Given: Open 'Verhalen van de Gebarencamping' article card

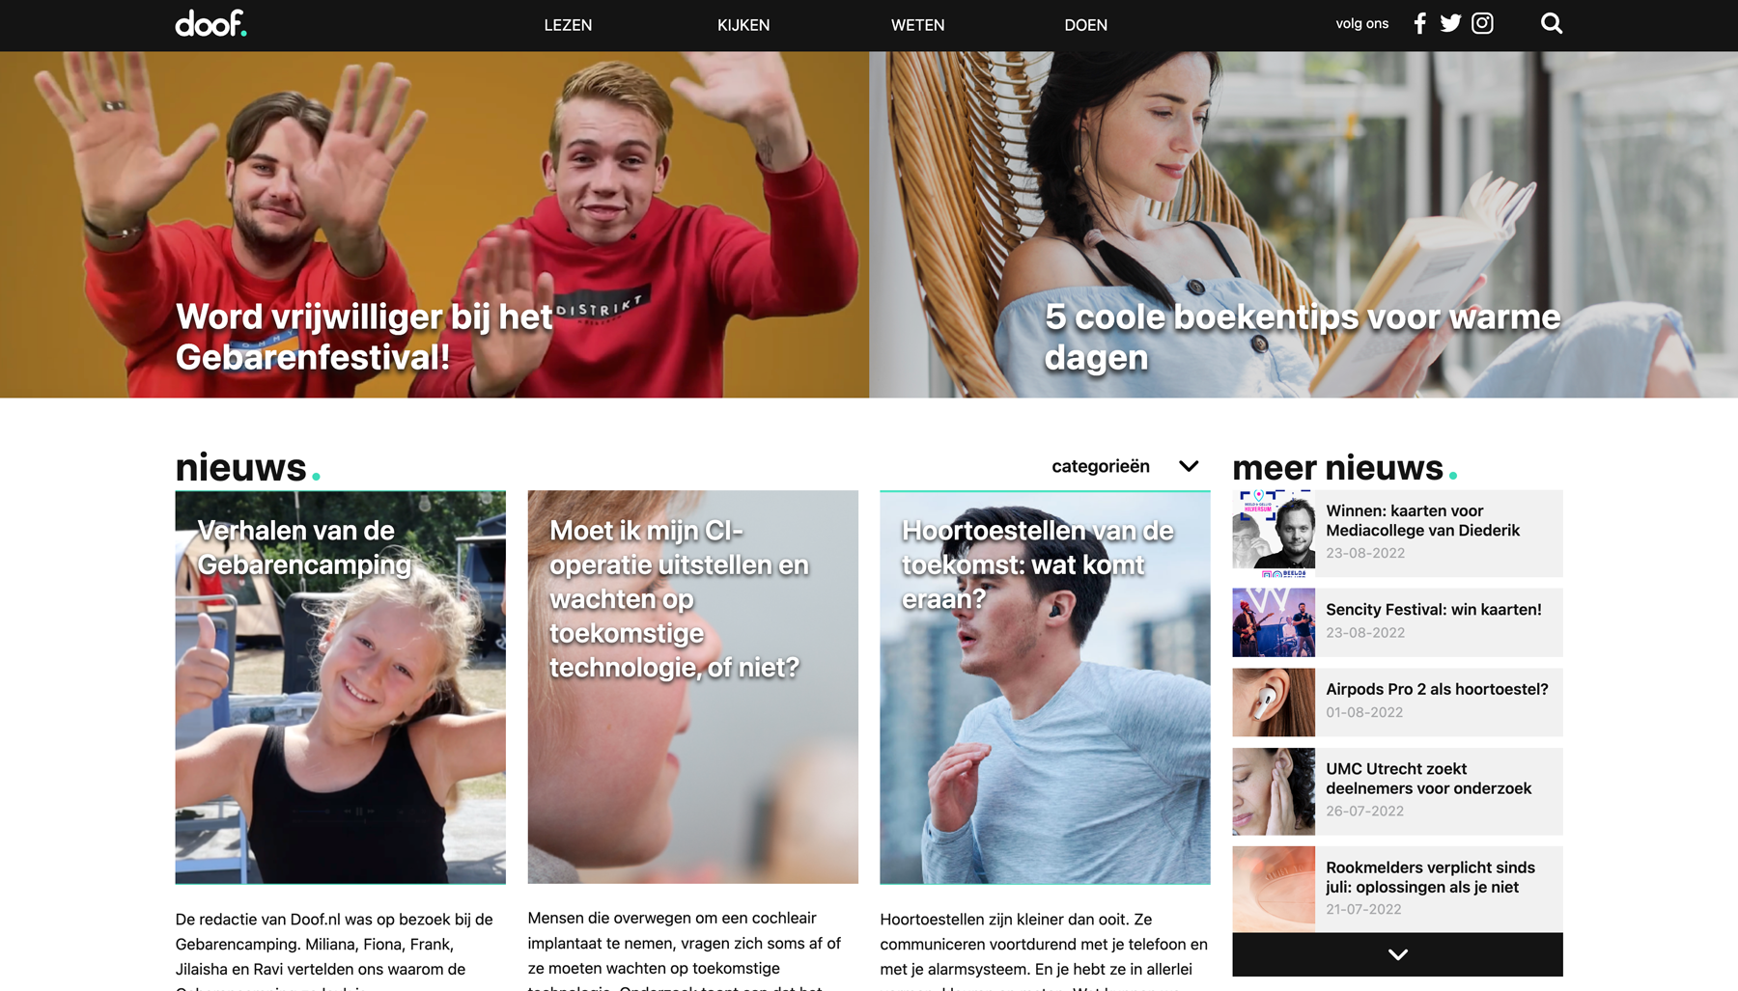Looking at the screenshot, I should coord(340,687).
